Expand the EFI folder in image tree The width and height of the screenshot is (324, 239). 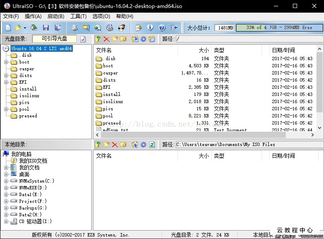[6, 82]
